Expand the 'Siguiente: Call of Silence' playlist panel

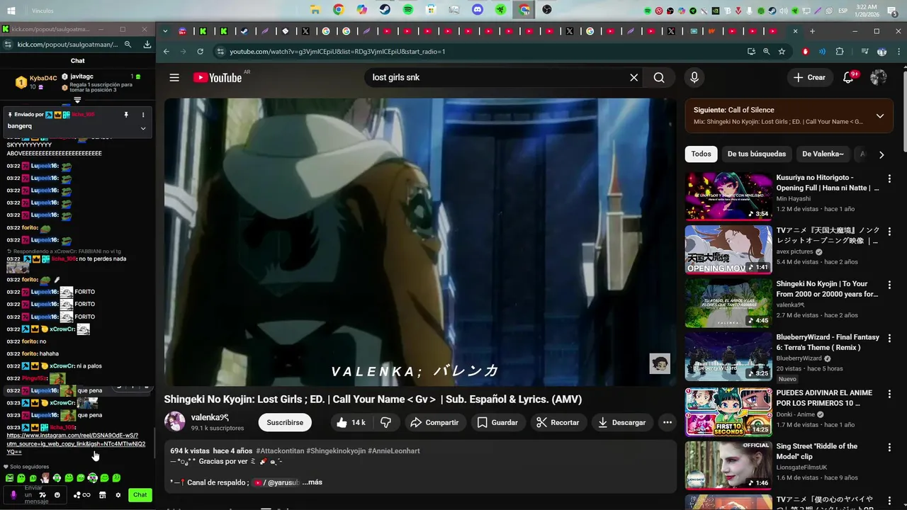click(x=879, y=115)
